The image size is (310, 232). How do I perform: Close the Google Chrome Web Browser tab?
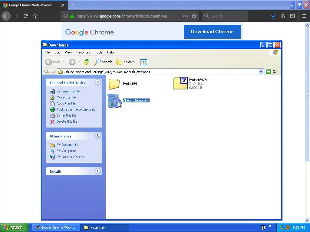click(x=62, y=5)
